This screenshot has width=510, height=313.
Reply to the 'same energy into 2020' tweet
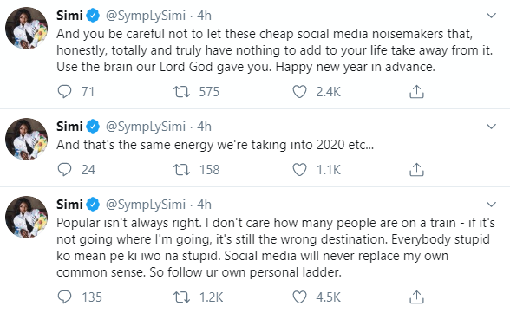pos(64,170)
